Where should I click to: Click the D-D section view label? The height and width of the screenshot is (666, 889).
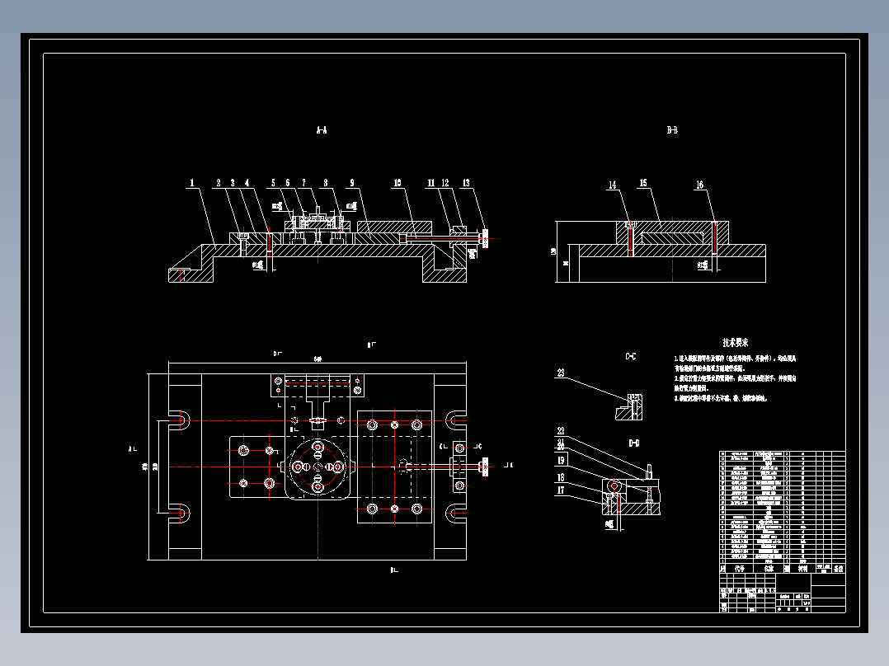(634, 443)
